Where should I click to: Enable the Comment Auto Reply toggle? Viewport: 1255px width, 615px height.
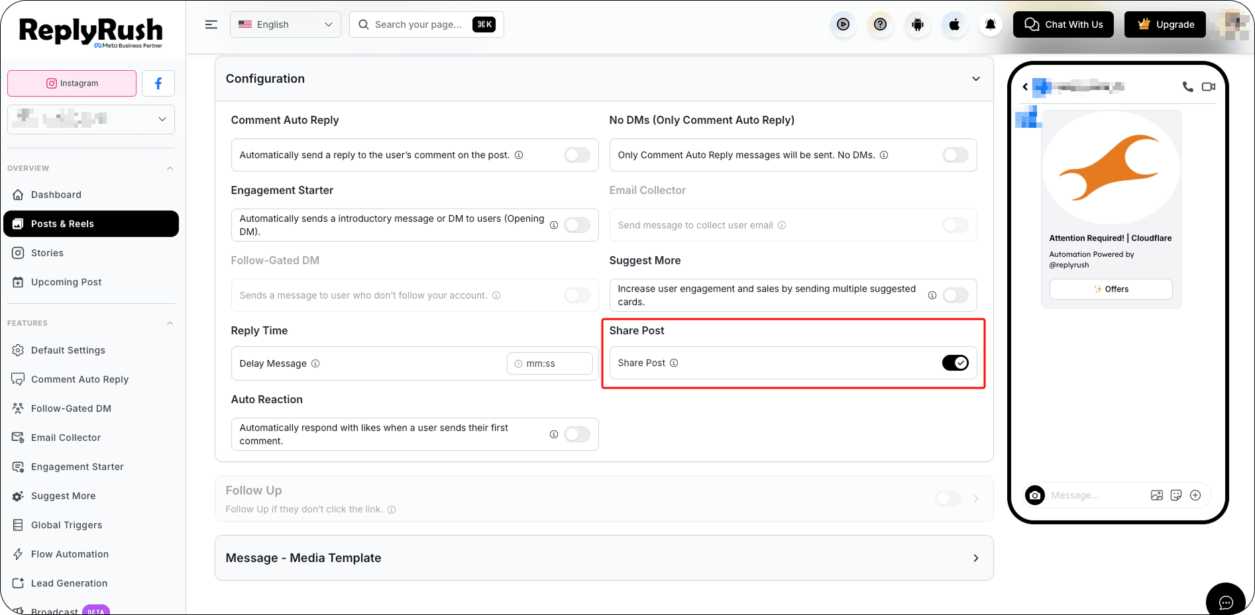coord(577,155)
